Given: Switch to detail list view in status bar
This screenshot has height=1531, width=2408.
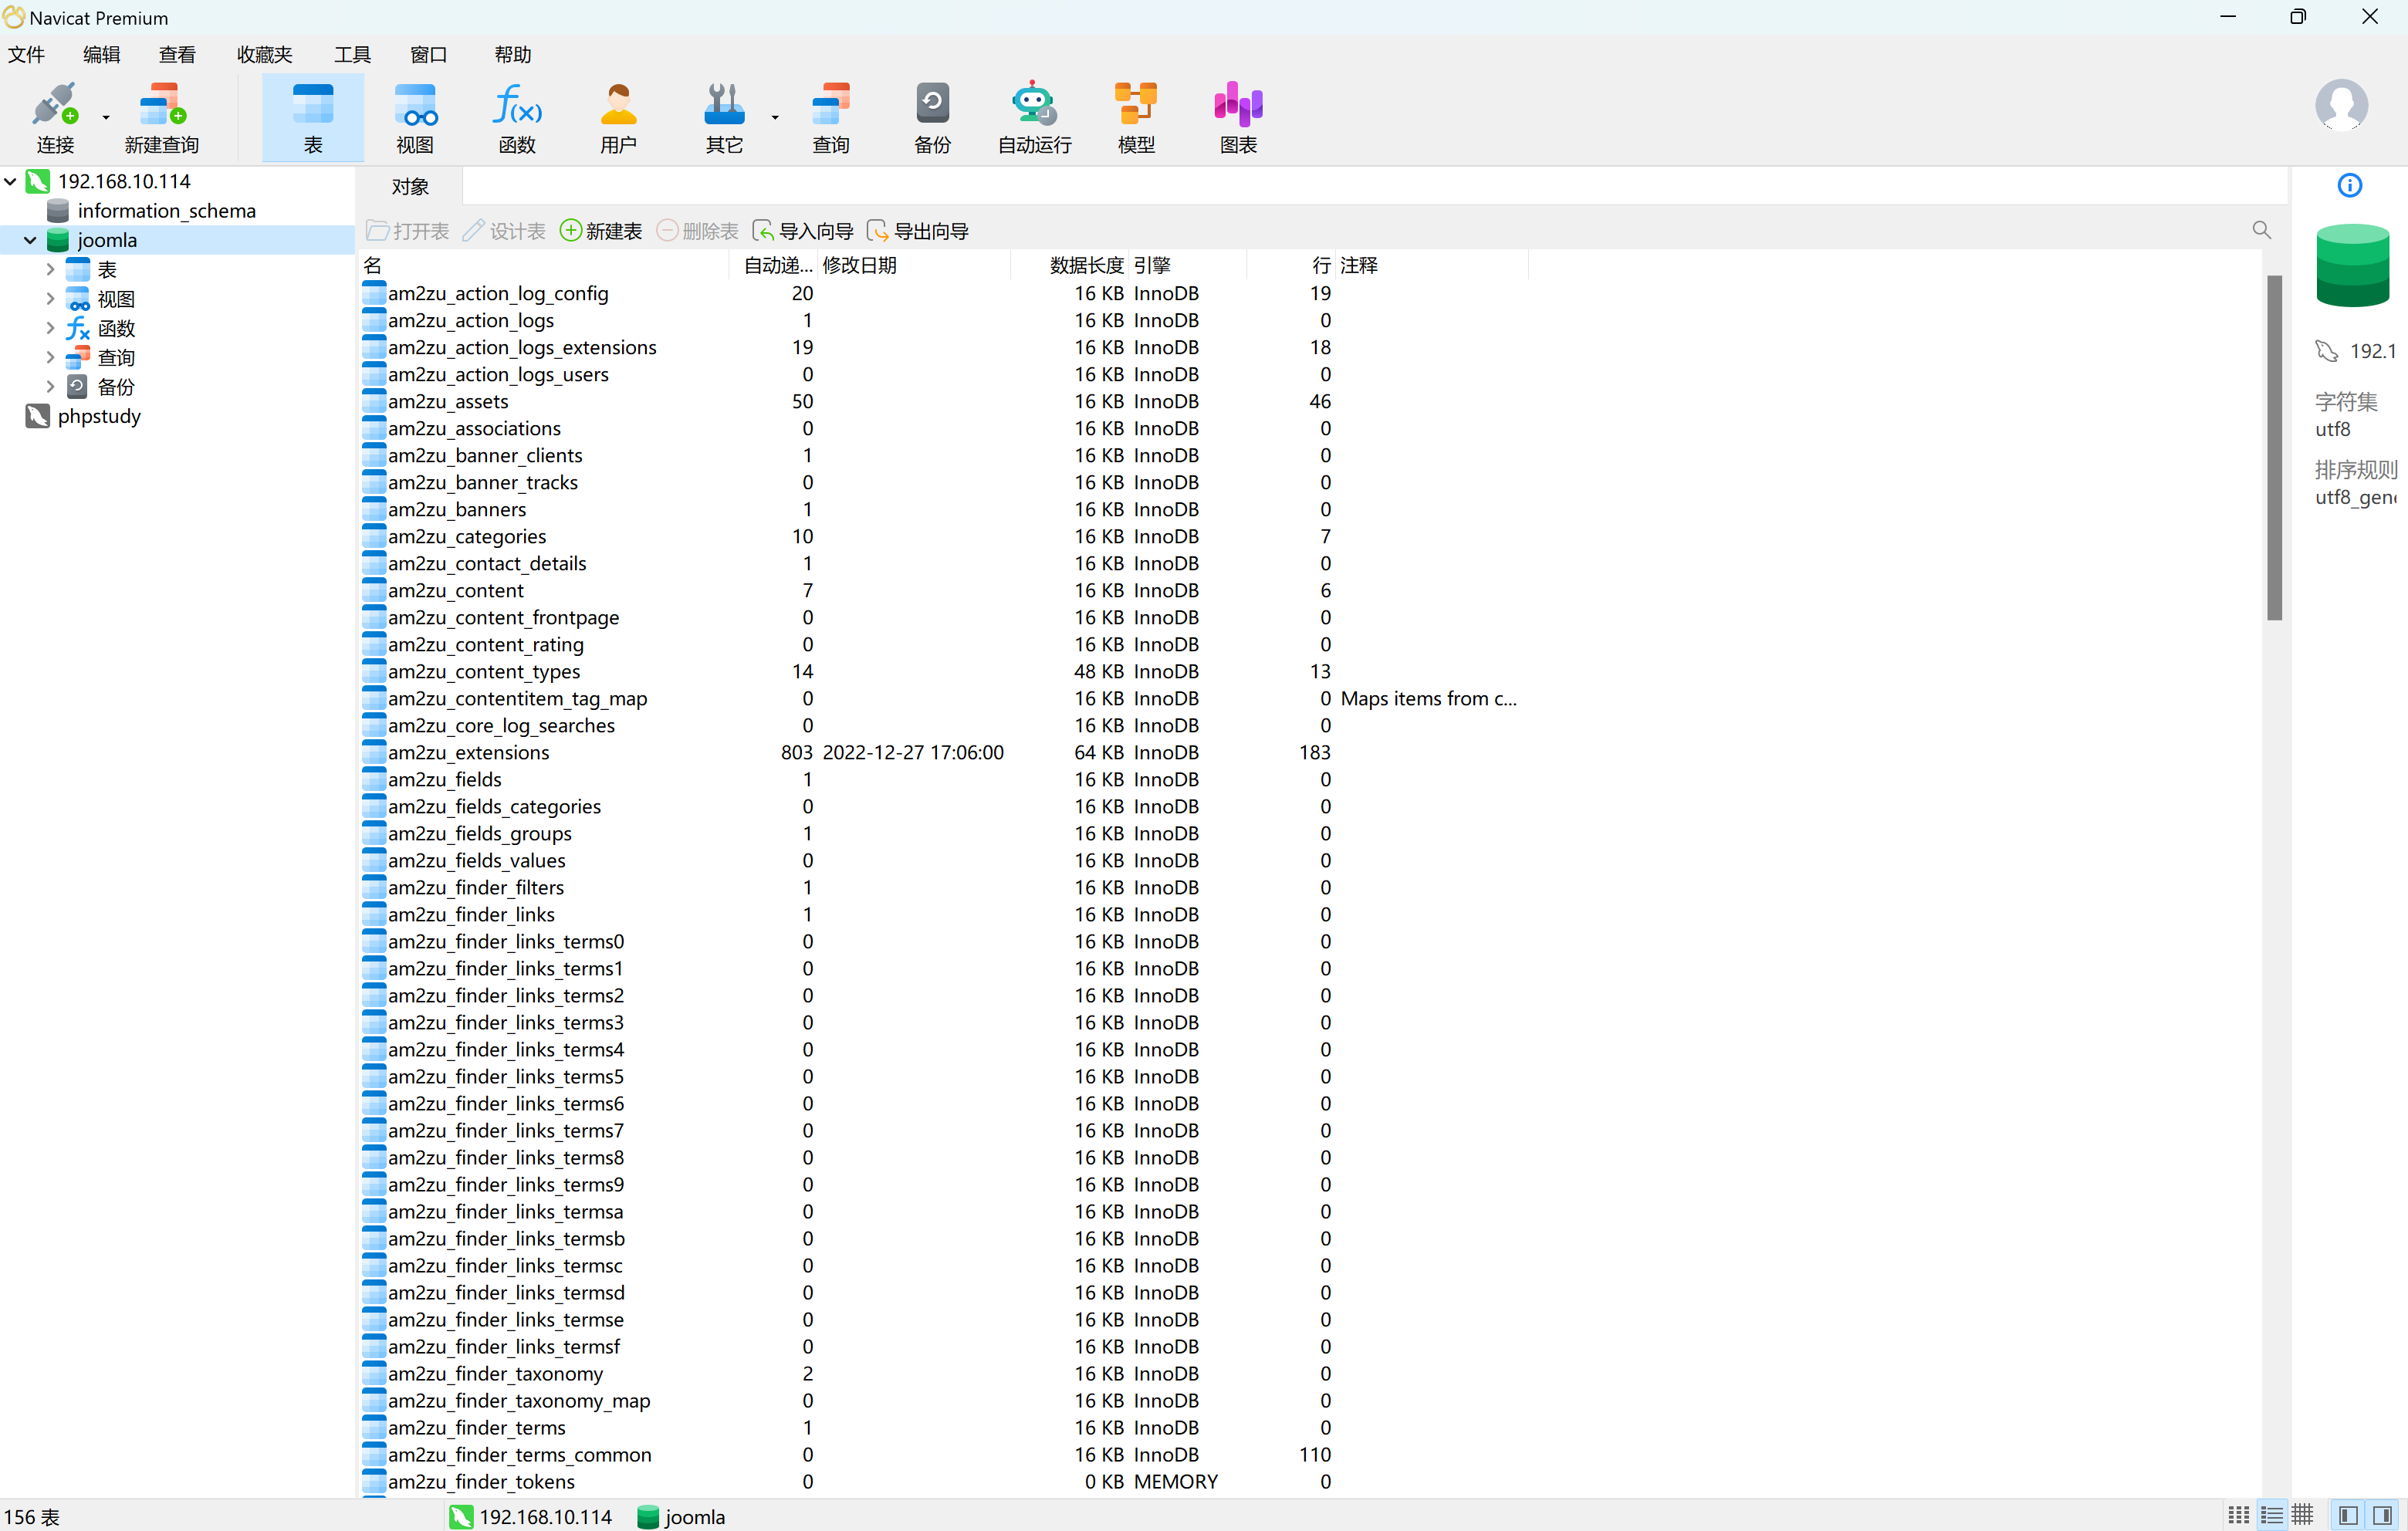Looking at the screenshot, I should 2271,1516.
